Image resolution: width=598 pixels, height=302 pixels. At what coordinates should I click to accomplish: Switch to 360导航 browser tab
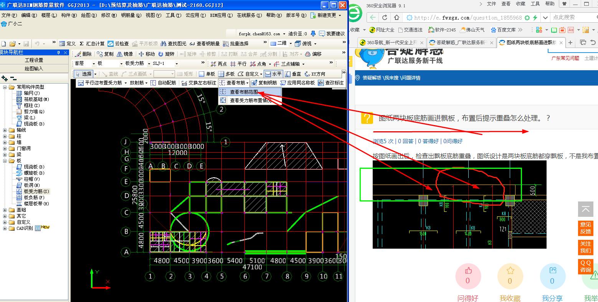coord(392,43)
